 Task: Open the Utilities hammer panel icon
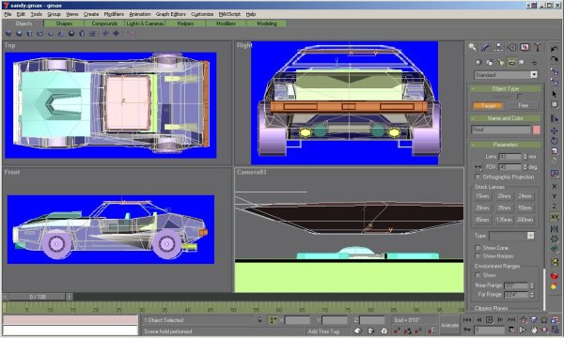(x=538, y=47)
